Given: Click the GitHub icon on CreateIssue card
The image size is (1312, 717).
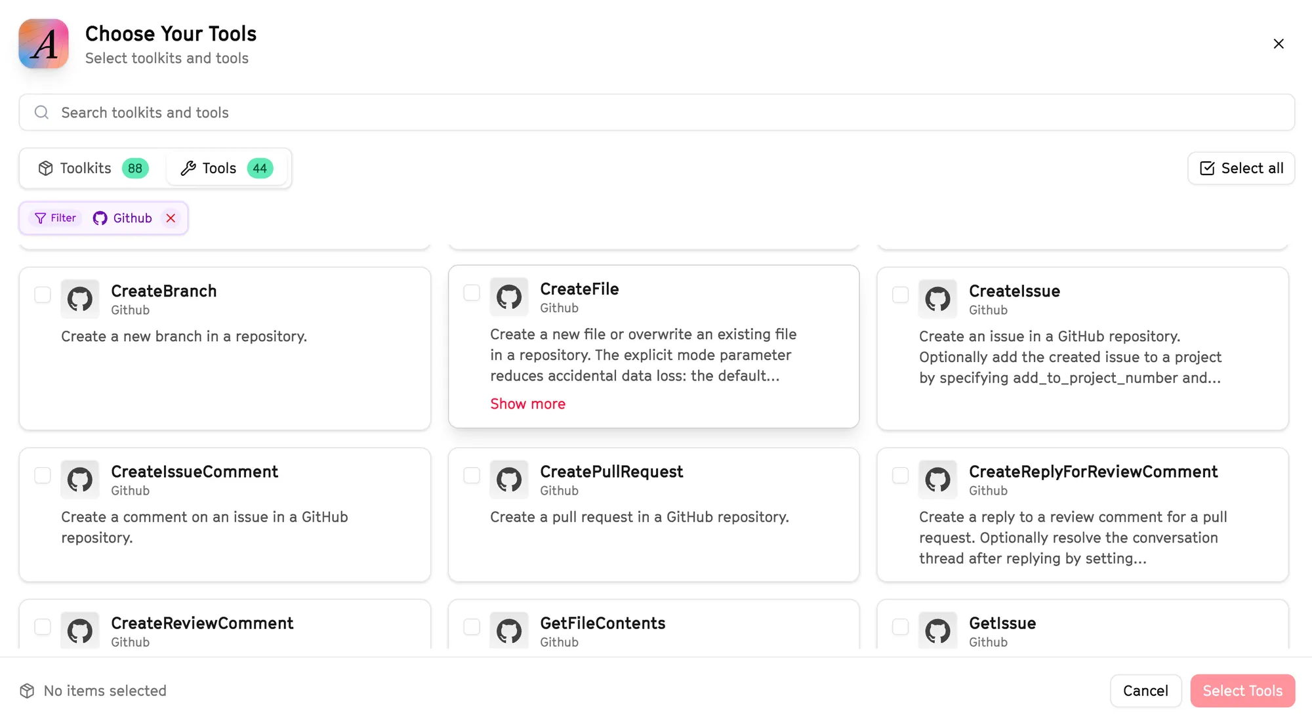Looking at the screenshot, I should (x=937, y=299).
